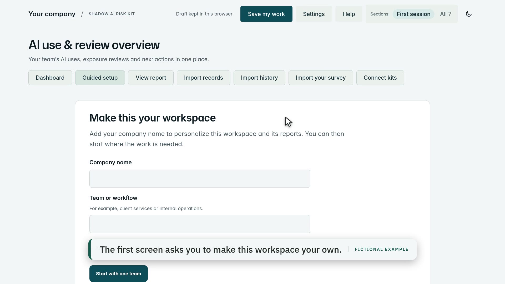Select the First session sections option
505x284 pixels.
point(413,14)
